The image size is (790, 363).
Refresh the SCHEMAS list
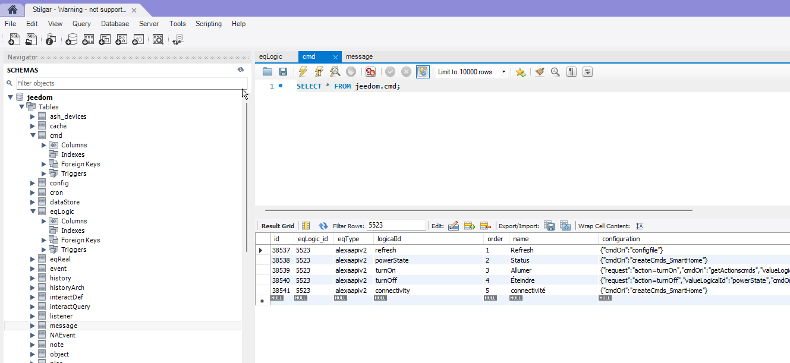click(x=241, y=70)
